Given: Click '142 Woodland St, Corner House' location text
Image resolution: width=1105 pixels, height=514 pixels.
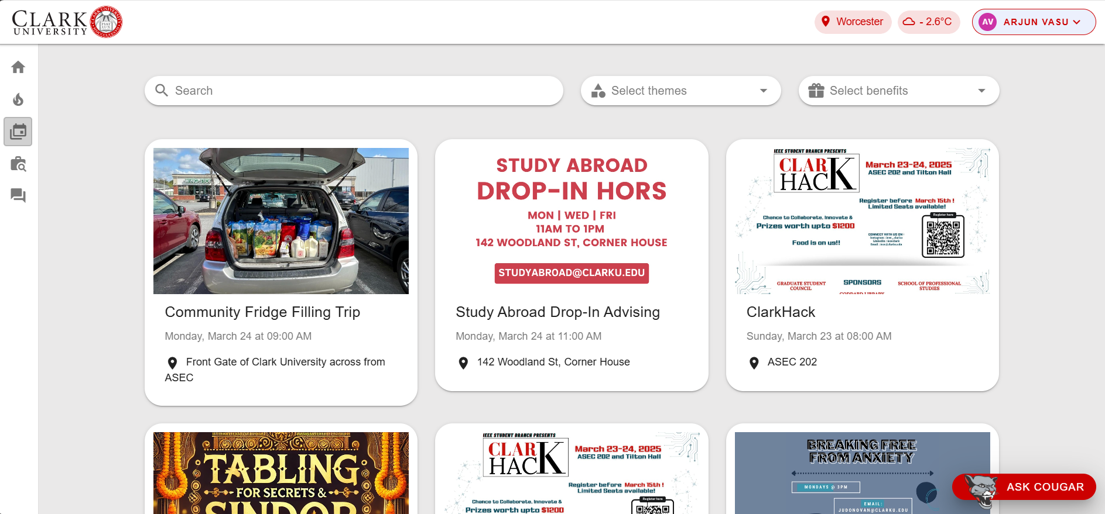Looking at the screenshot, I should pyautogui.click(x=553, y=362).
